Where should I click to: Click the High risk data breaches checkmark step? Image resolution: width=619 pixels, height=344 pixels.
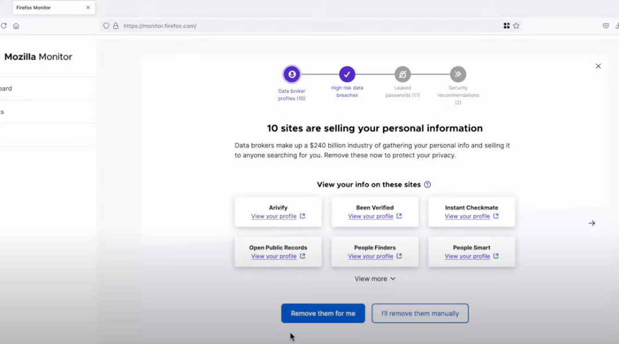click(347, 74)
